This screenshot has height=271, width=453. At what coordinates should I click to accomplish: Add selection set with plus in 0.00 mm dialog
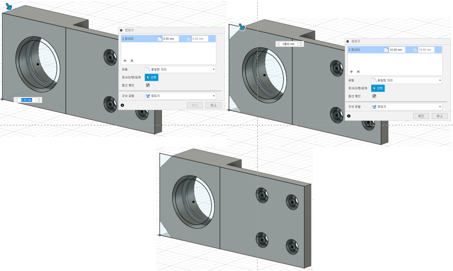pyautogui.click(x=125, y=61)
